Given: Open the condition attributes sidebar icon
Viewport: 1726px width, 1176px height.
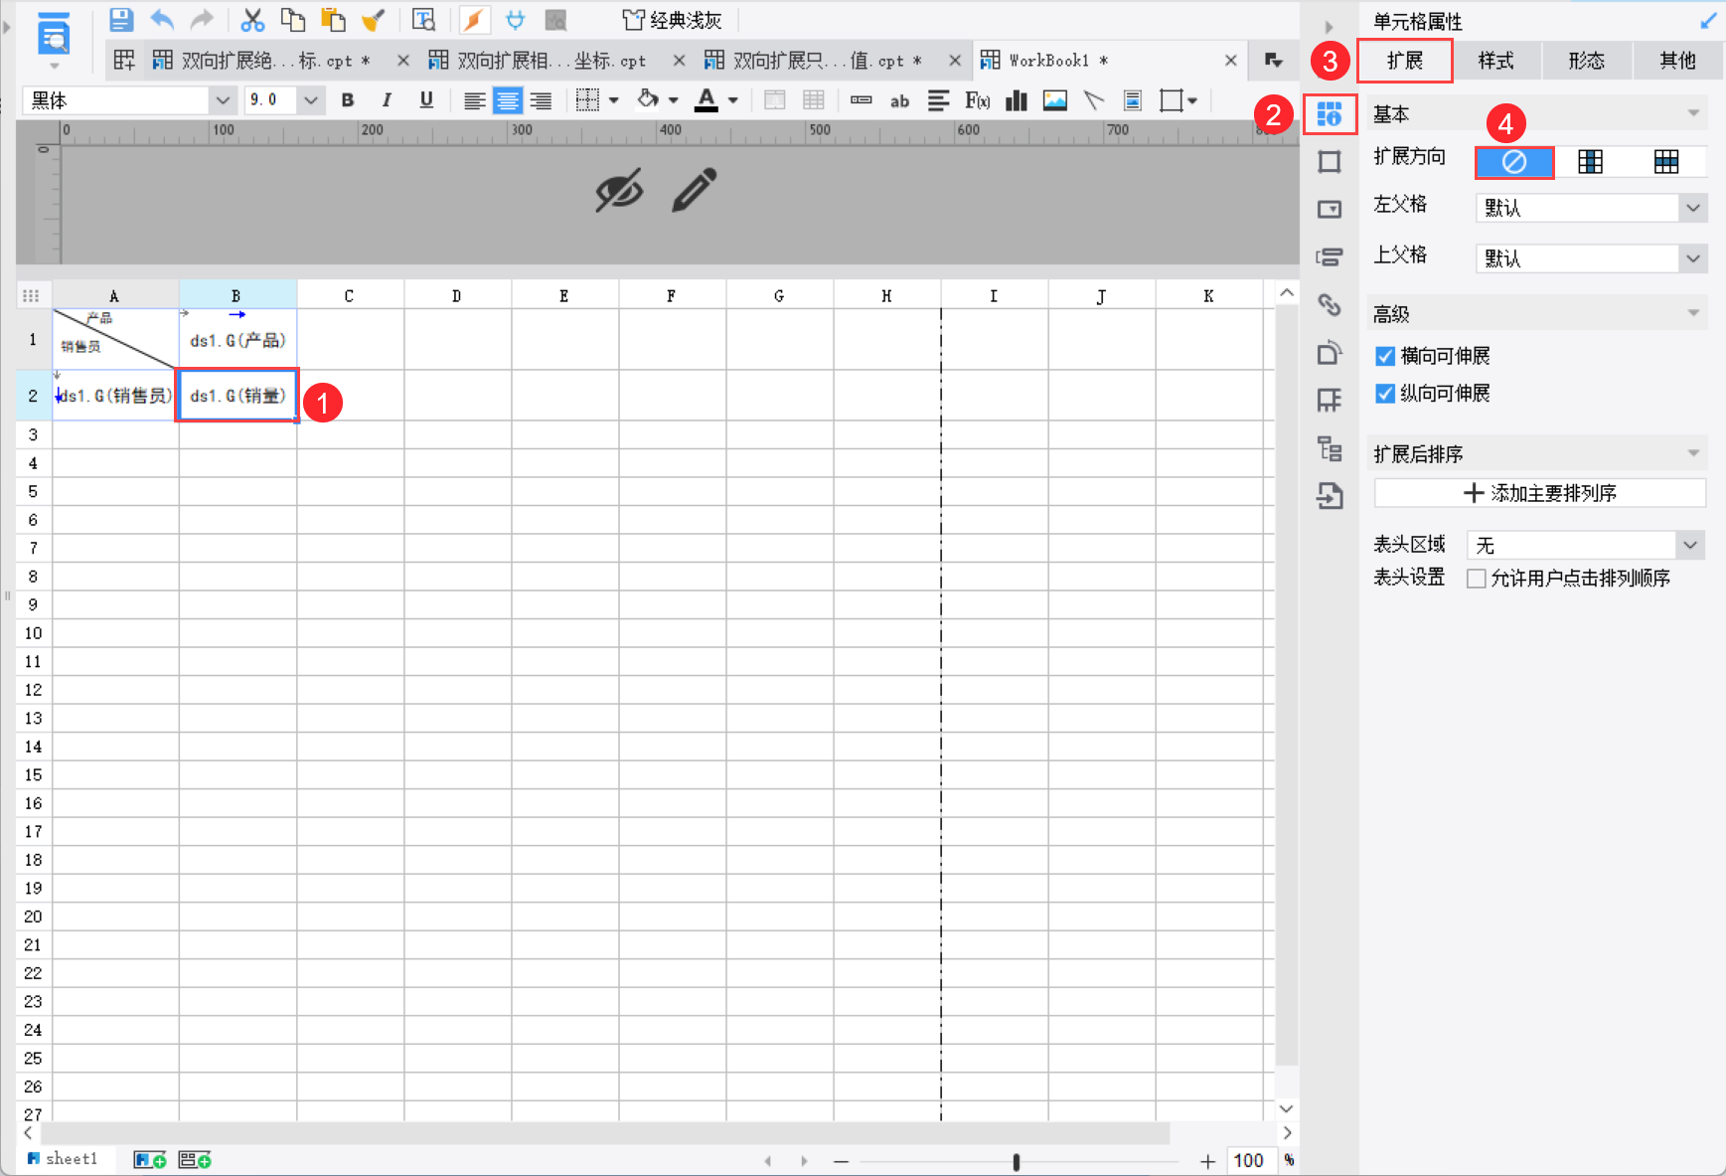Looking at the screenshot, I should (x=1330, y=256).
